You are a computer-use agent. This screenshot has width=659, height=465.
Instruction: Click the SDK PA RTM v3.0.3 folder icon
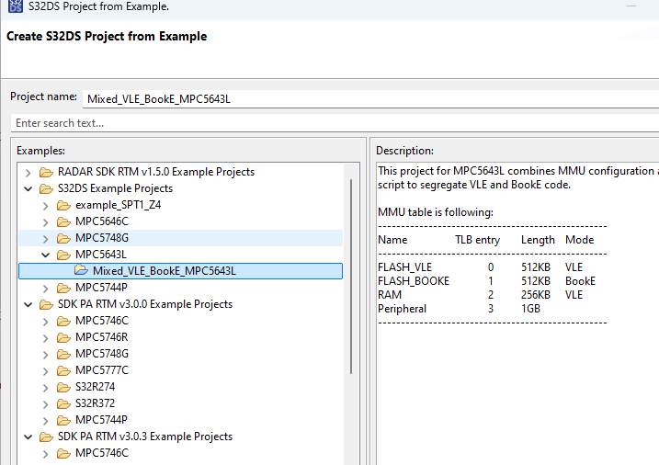pyautogui.click(x=46, y=437)
